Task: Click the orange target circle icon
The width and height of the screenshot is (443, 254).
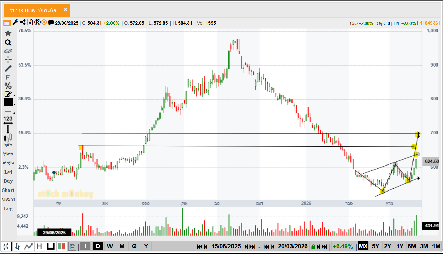Action: click(44, 23)
